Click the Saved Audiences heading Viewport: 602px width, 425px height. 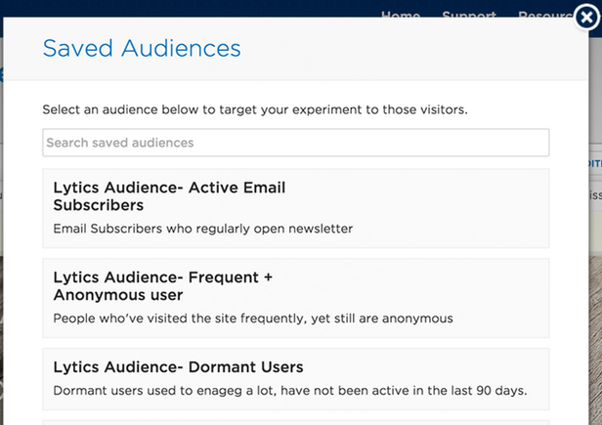(x=142, y=49)
